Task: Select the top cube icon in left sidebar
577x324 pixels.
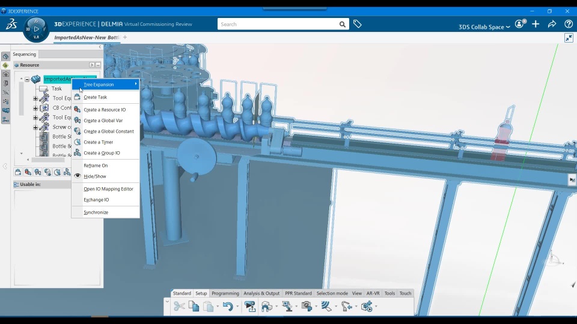Action: tap(5, 56)
